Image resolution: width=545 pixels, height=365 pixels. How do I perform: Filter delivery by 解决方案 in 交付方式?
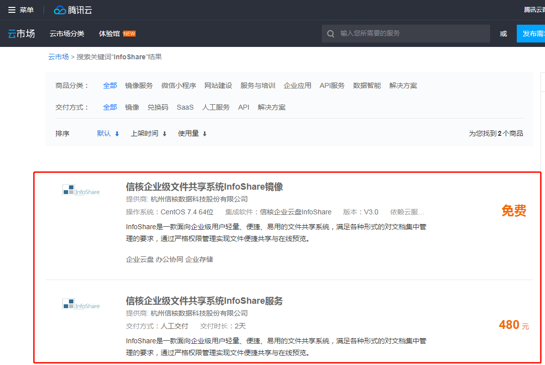[271, 108]
